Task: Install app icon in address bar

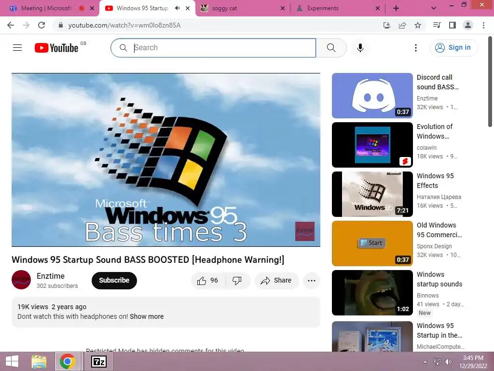Action: tap(387, 25)
